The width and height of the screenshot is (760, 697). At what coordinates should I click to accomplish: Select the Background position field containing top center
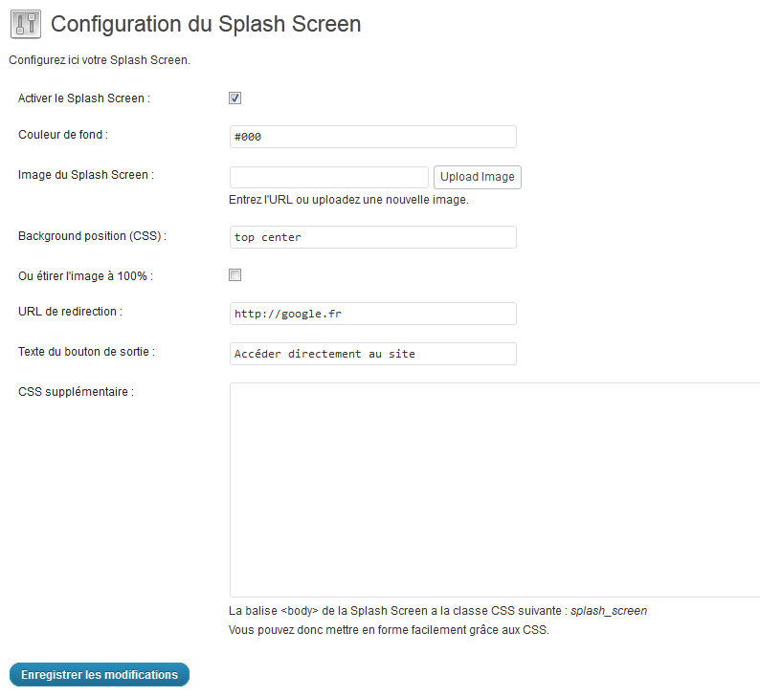pyautogui.click(x=373, y=237)
